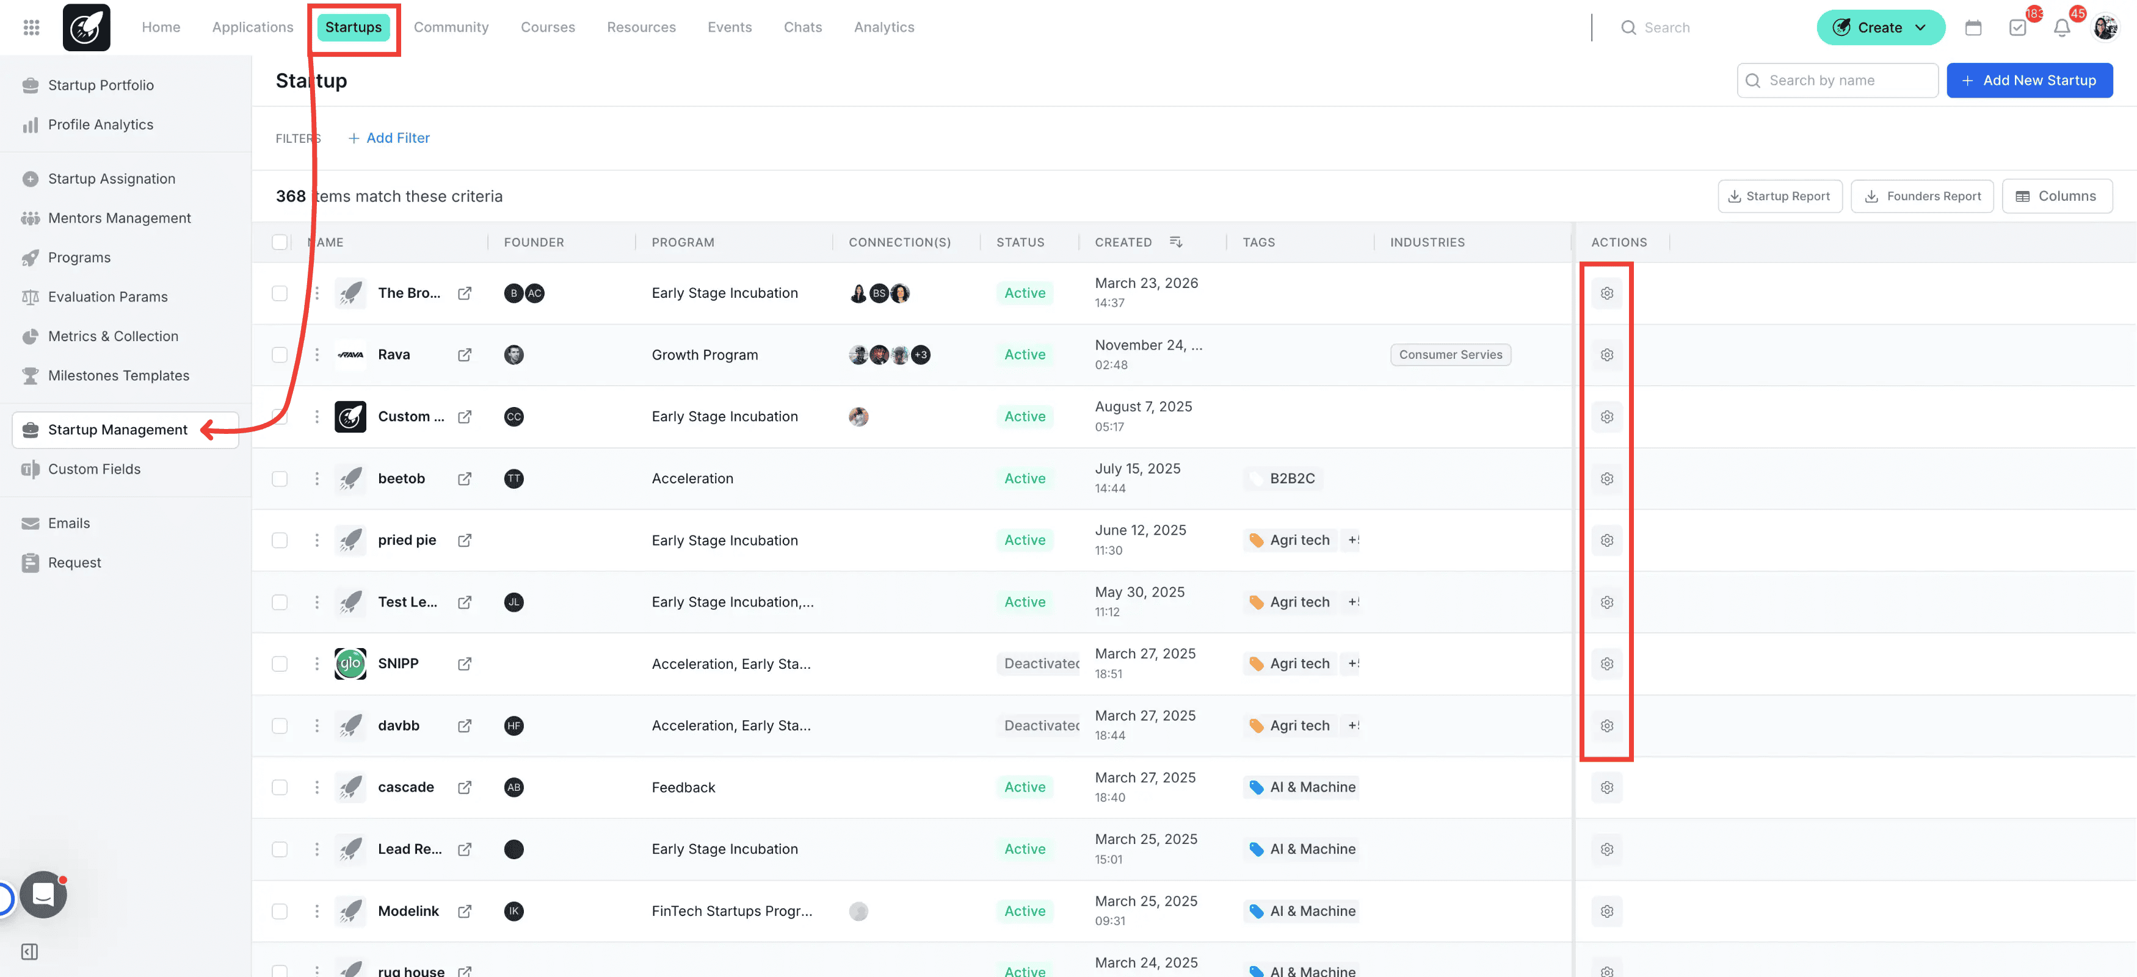This screenshot has height=977, width=2137.
Task: Open the notifications bell icon
Action: pos(2061,27)
